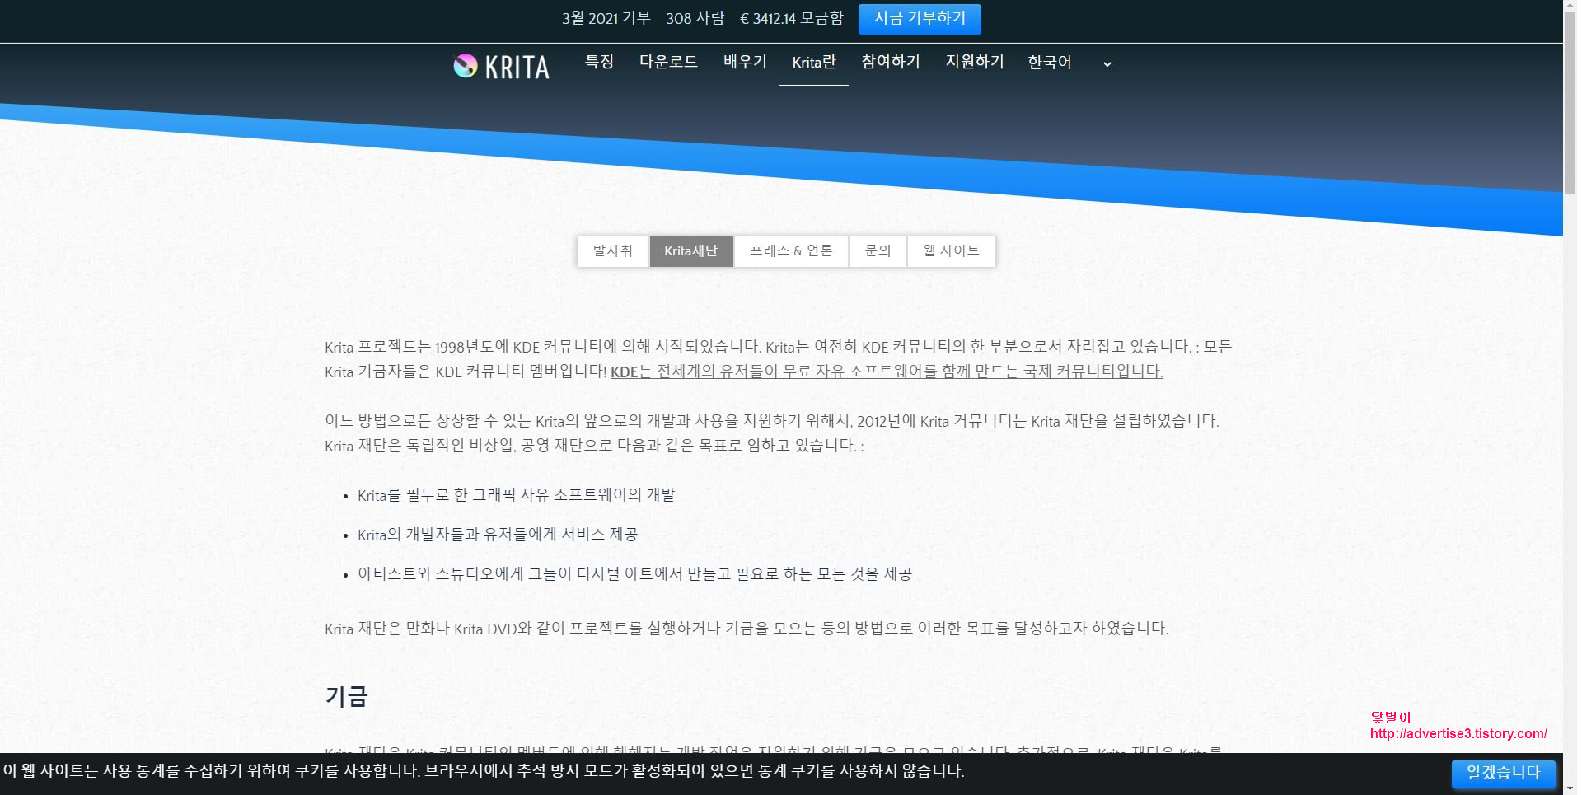
Task: Click the '308 사람' donor count text
Action: click(695, 18)
